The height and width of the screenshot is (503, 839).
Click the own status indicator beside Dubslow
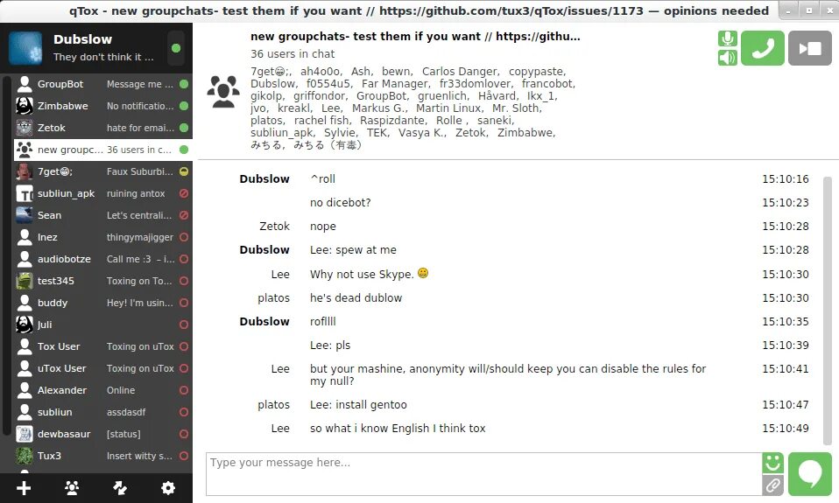175,48
